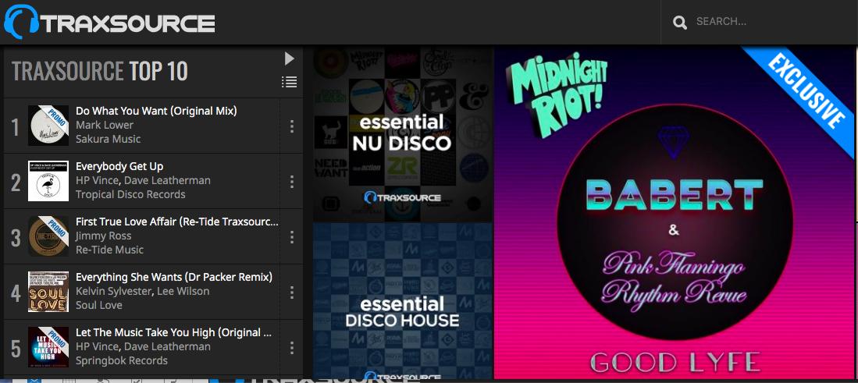
Task: Click First True Love Affair cover art
Action: pyautogui.click(x=48, y=236)
